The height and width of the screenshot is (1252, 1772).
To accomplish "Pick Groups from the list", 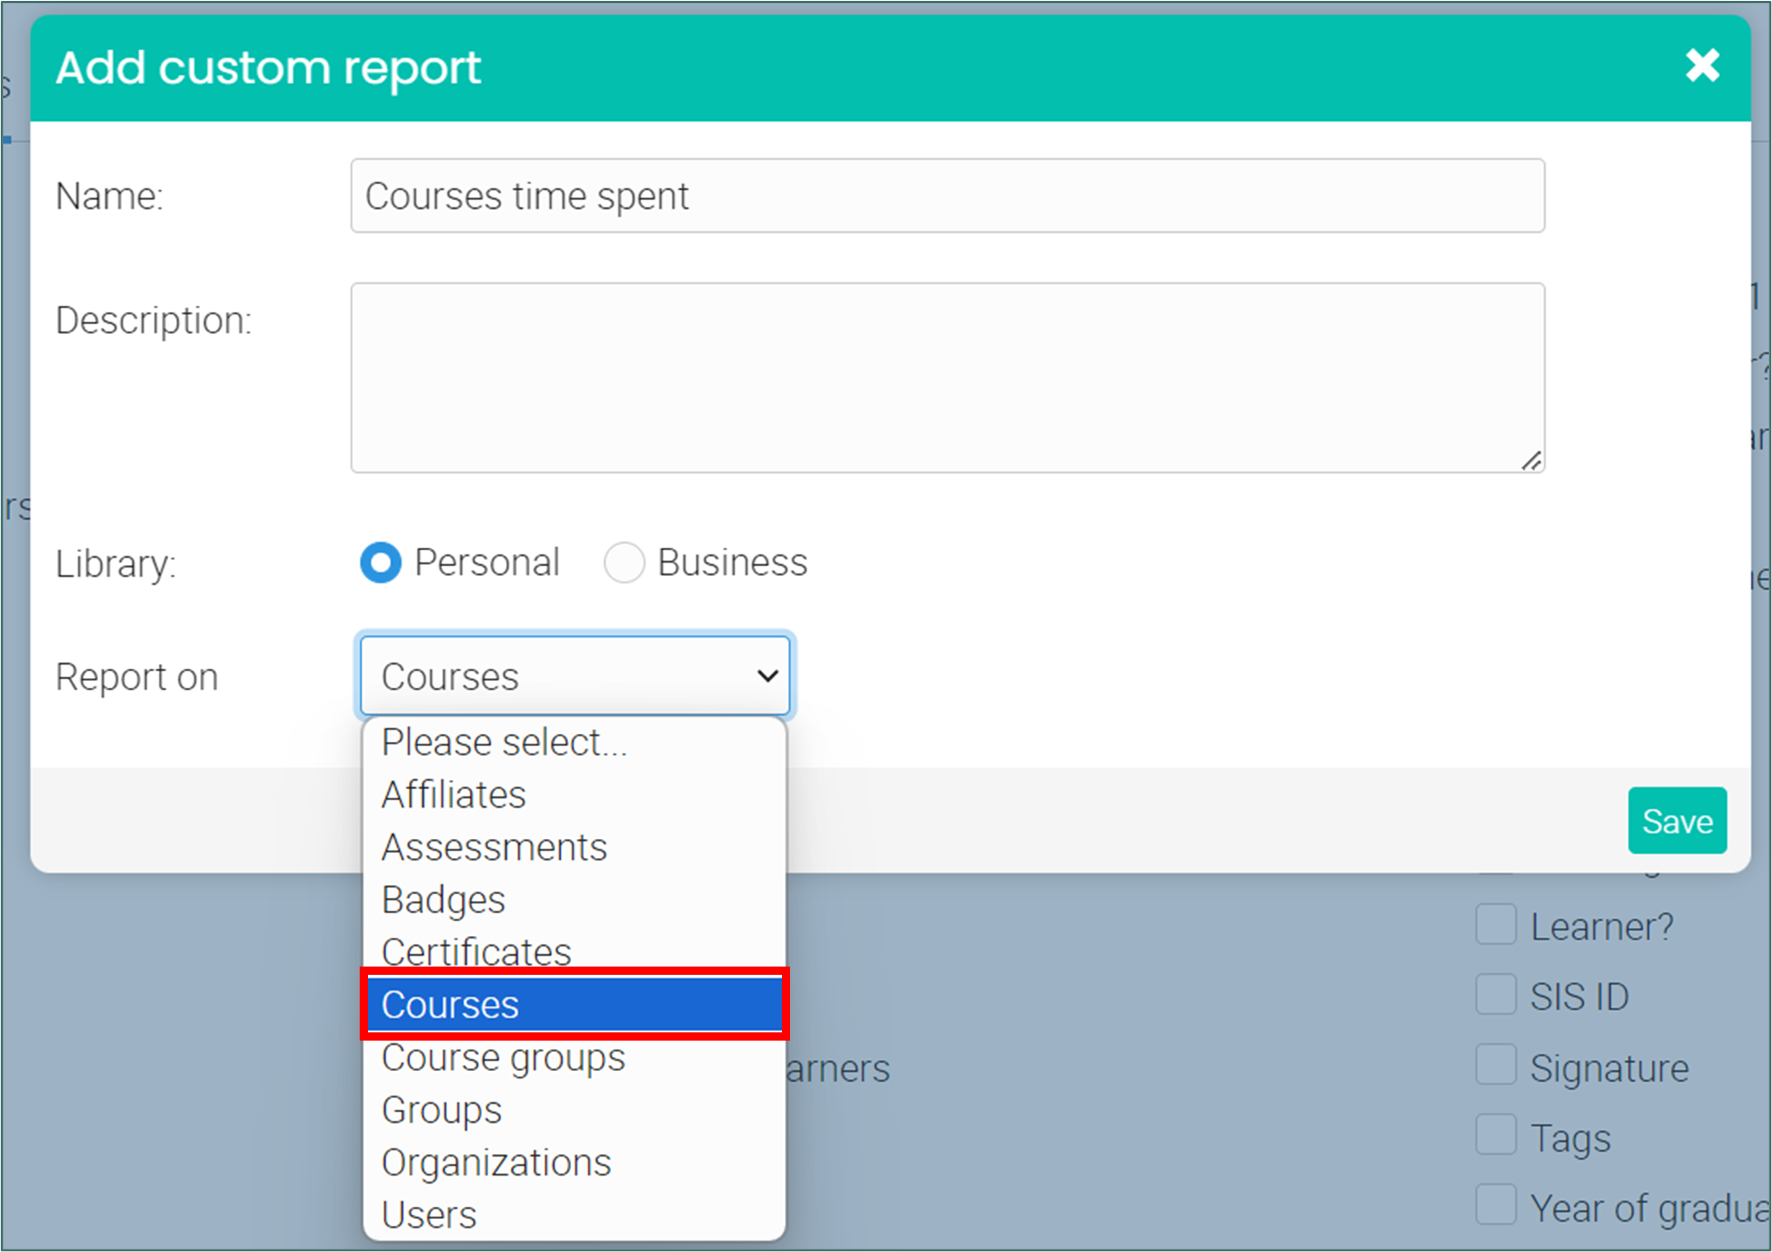I will tap(441, 1110).
